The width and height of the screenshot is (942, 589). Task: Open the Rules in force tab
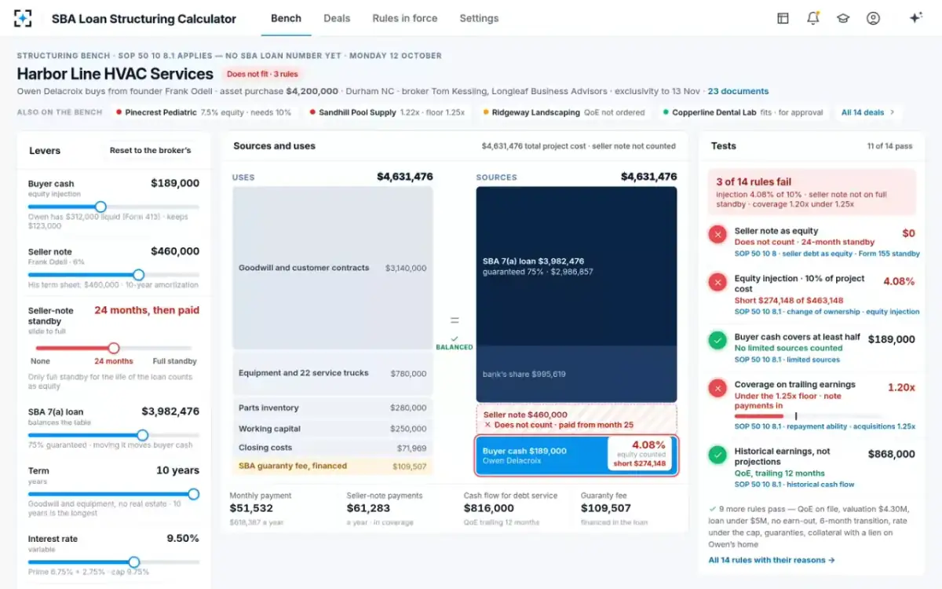pos(405,18)
